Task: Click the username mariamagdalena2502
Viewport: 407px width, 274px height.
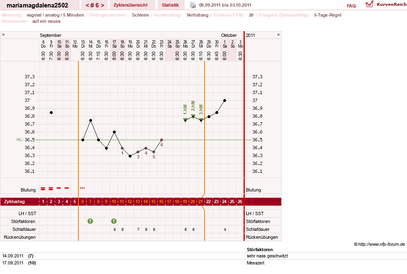Action: [x=37, y=5]
